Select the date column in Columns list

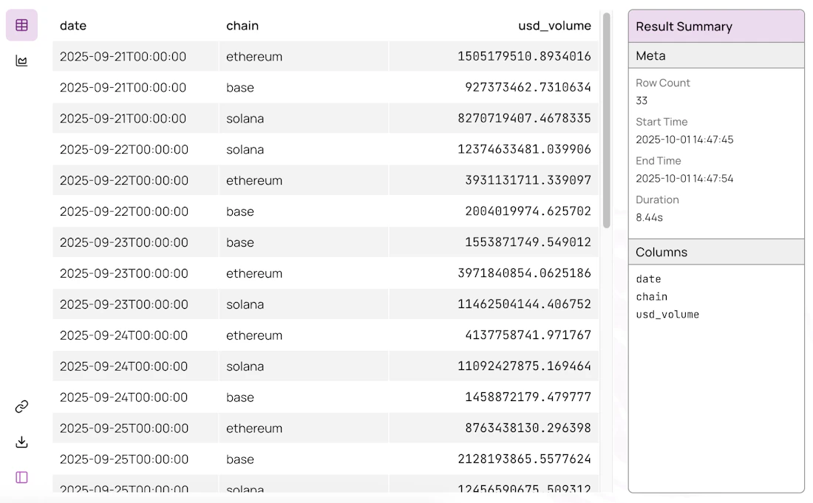[x=648, y=279]
